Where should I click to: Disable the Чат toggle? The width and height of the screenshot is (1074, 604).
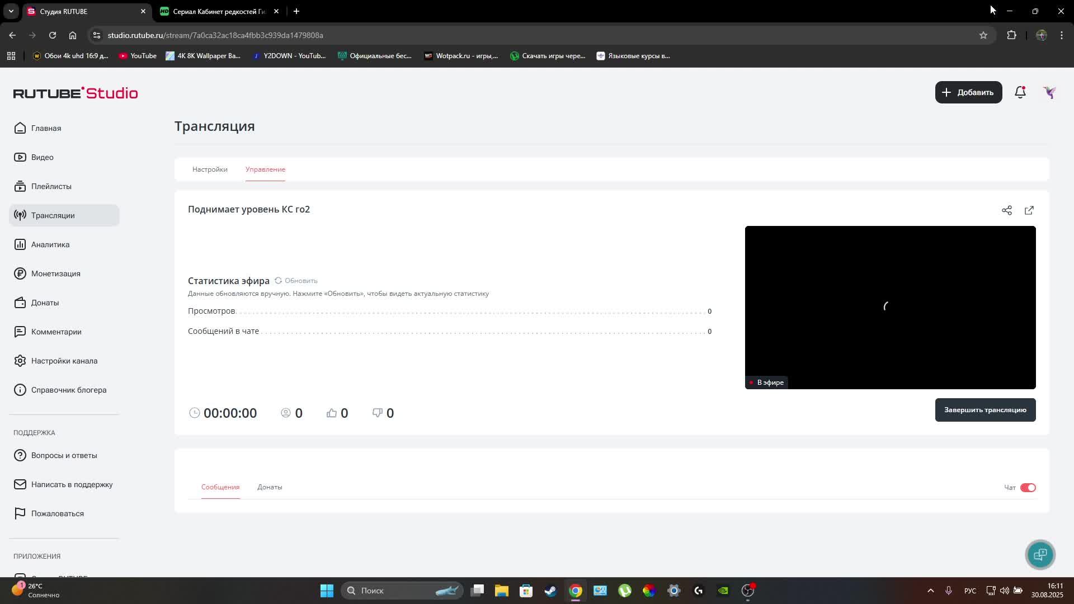click(x=1028, y=488)
